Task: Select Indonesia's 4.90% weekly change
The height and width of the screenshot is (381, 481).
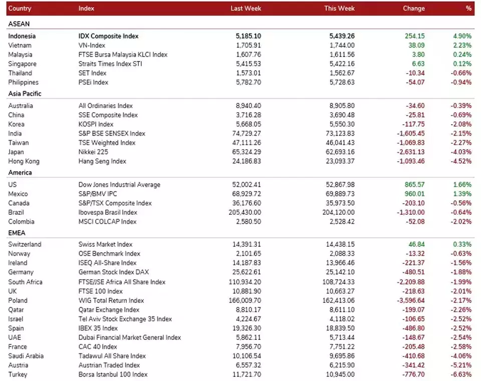Action: [x=462, y=36]
